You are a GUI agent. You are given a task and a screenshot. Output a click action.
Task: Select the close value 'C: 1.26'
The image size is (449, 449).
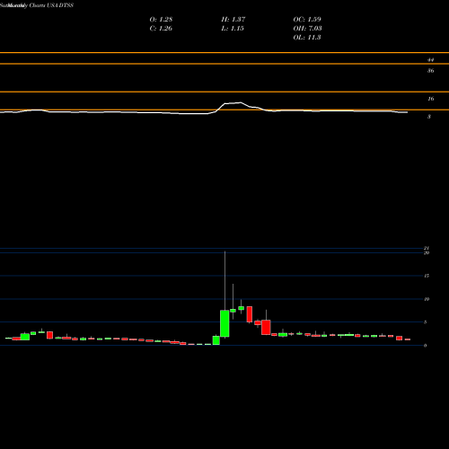click(x=161, y=28)
